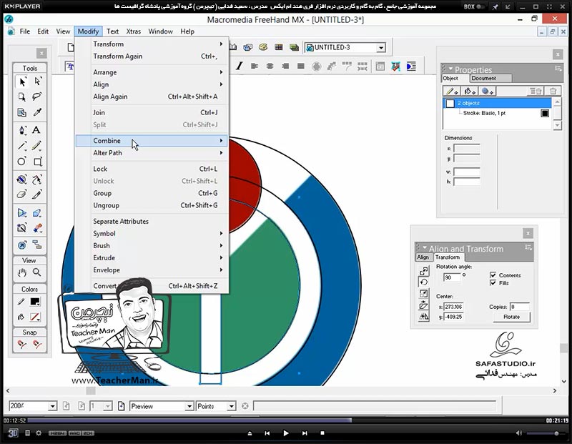
Task: Skip to next track in KMPlayer
Action: (305, 433)
